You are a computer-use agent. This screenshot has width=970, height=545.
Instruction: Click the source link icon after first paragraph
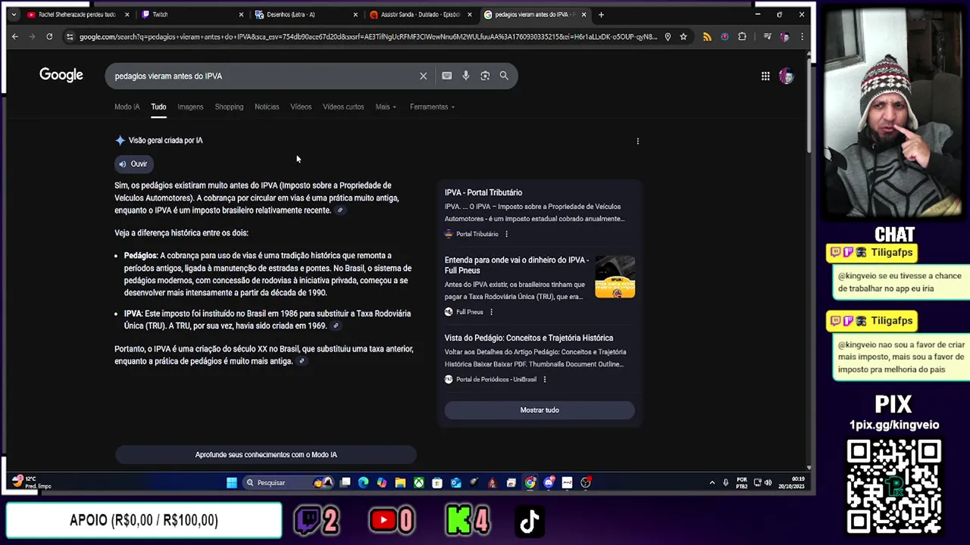pos(340,210)
